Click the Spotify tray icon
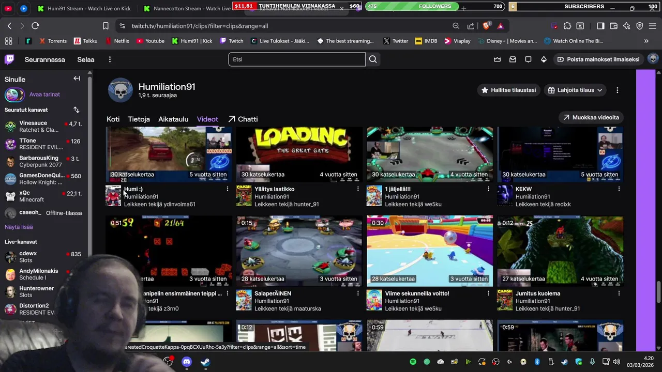Screen dimensions: 662x372 [x=413, y=362]
